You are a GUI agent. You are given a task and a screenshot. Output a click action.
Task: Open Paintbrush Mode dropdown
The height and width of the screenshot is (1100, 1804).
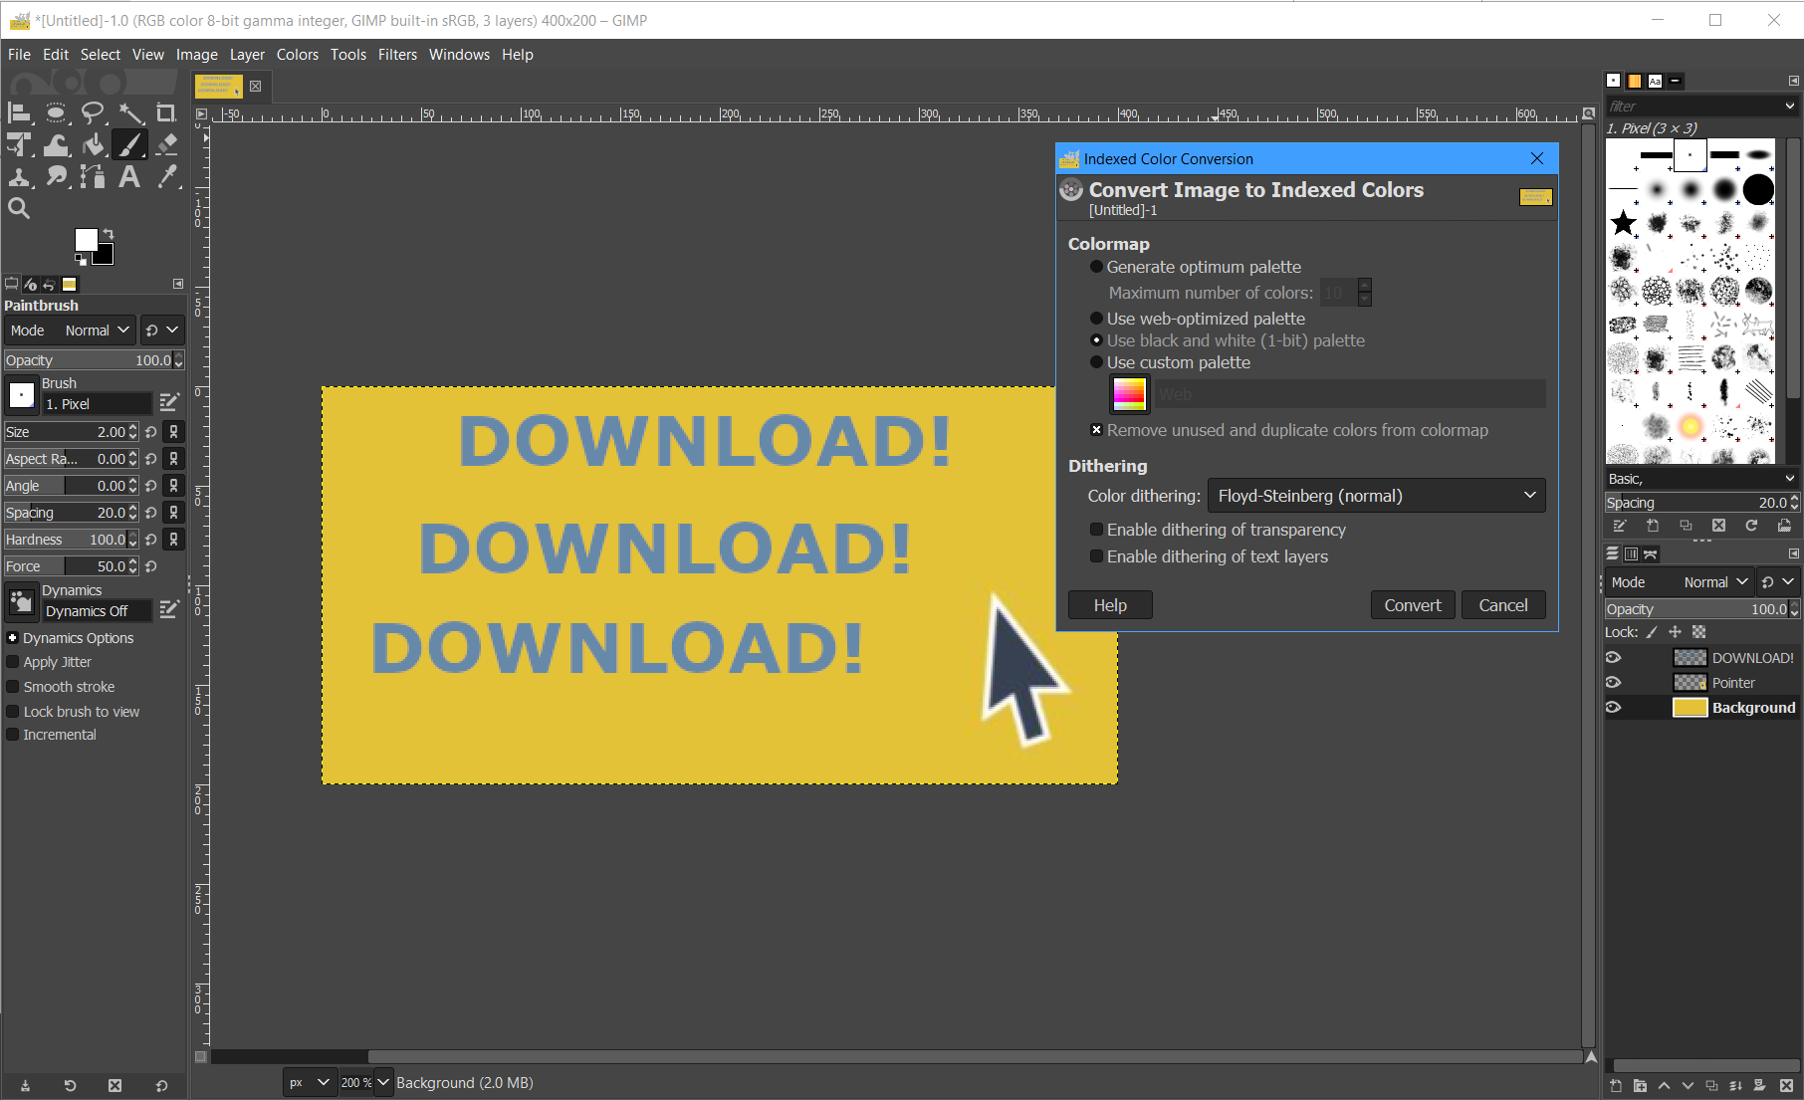tap(96, 330)
